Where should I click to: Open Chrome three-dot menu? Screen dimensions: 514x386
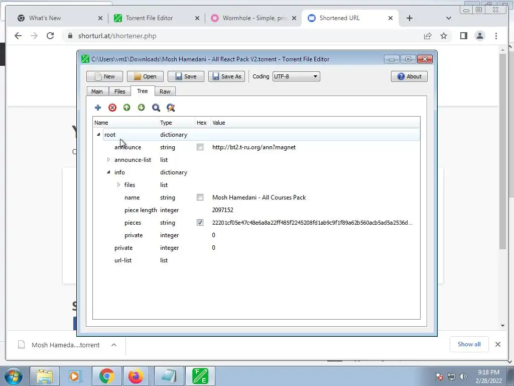point(496,36)
